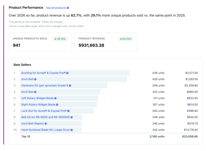Select the $1,597.50 revenue value
The width and height of the screenshot is (206, 151).
(191, 79)
